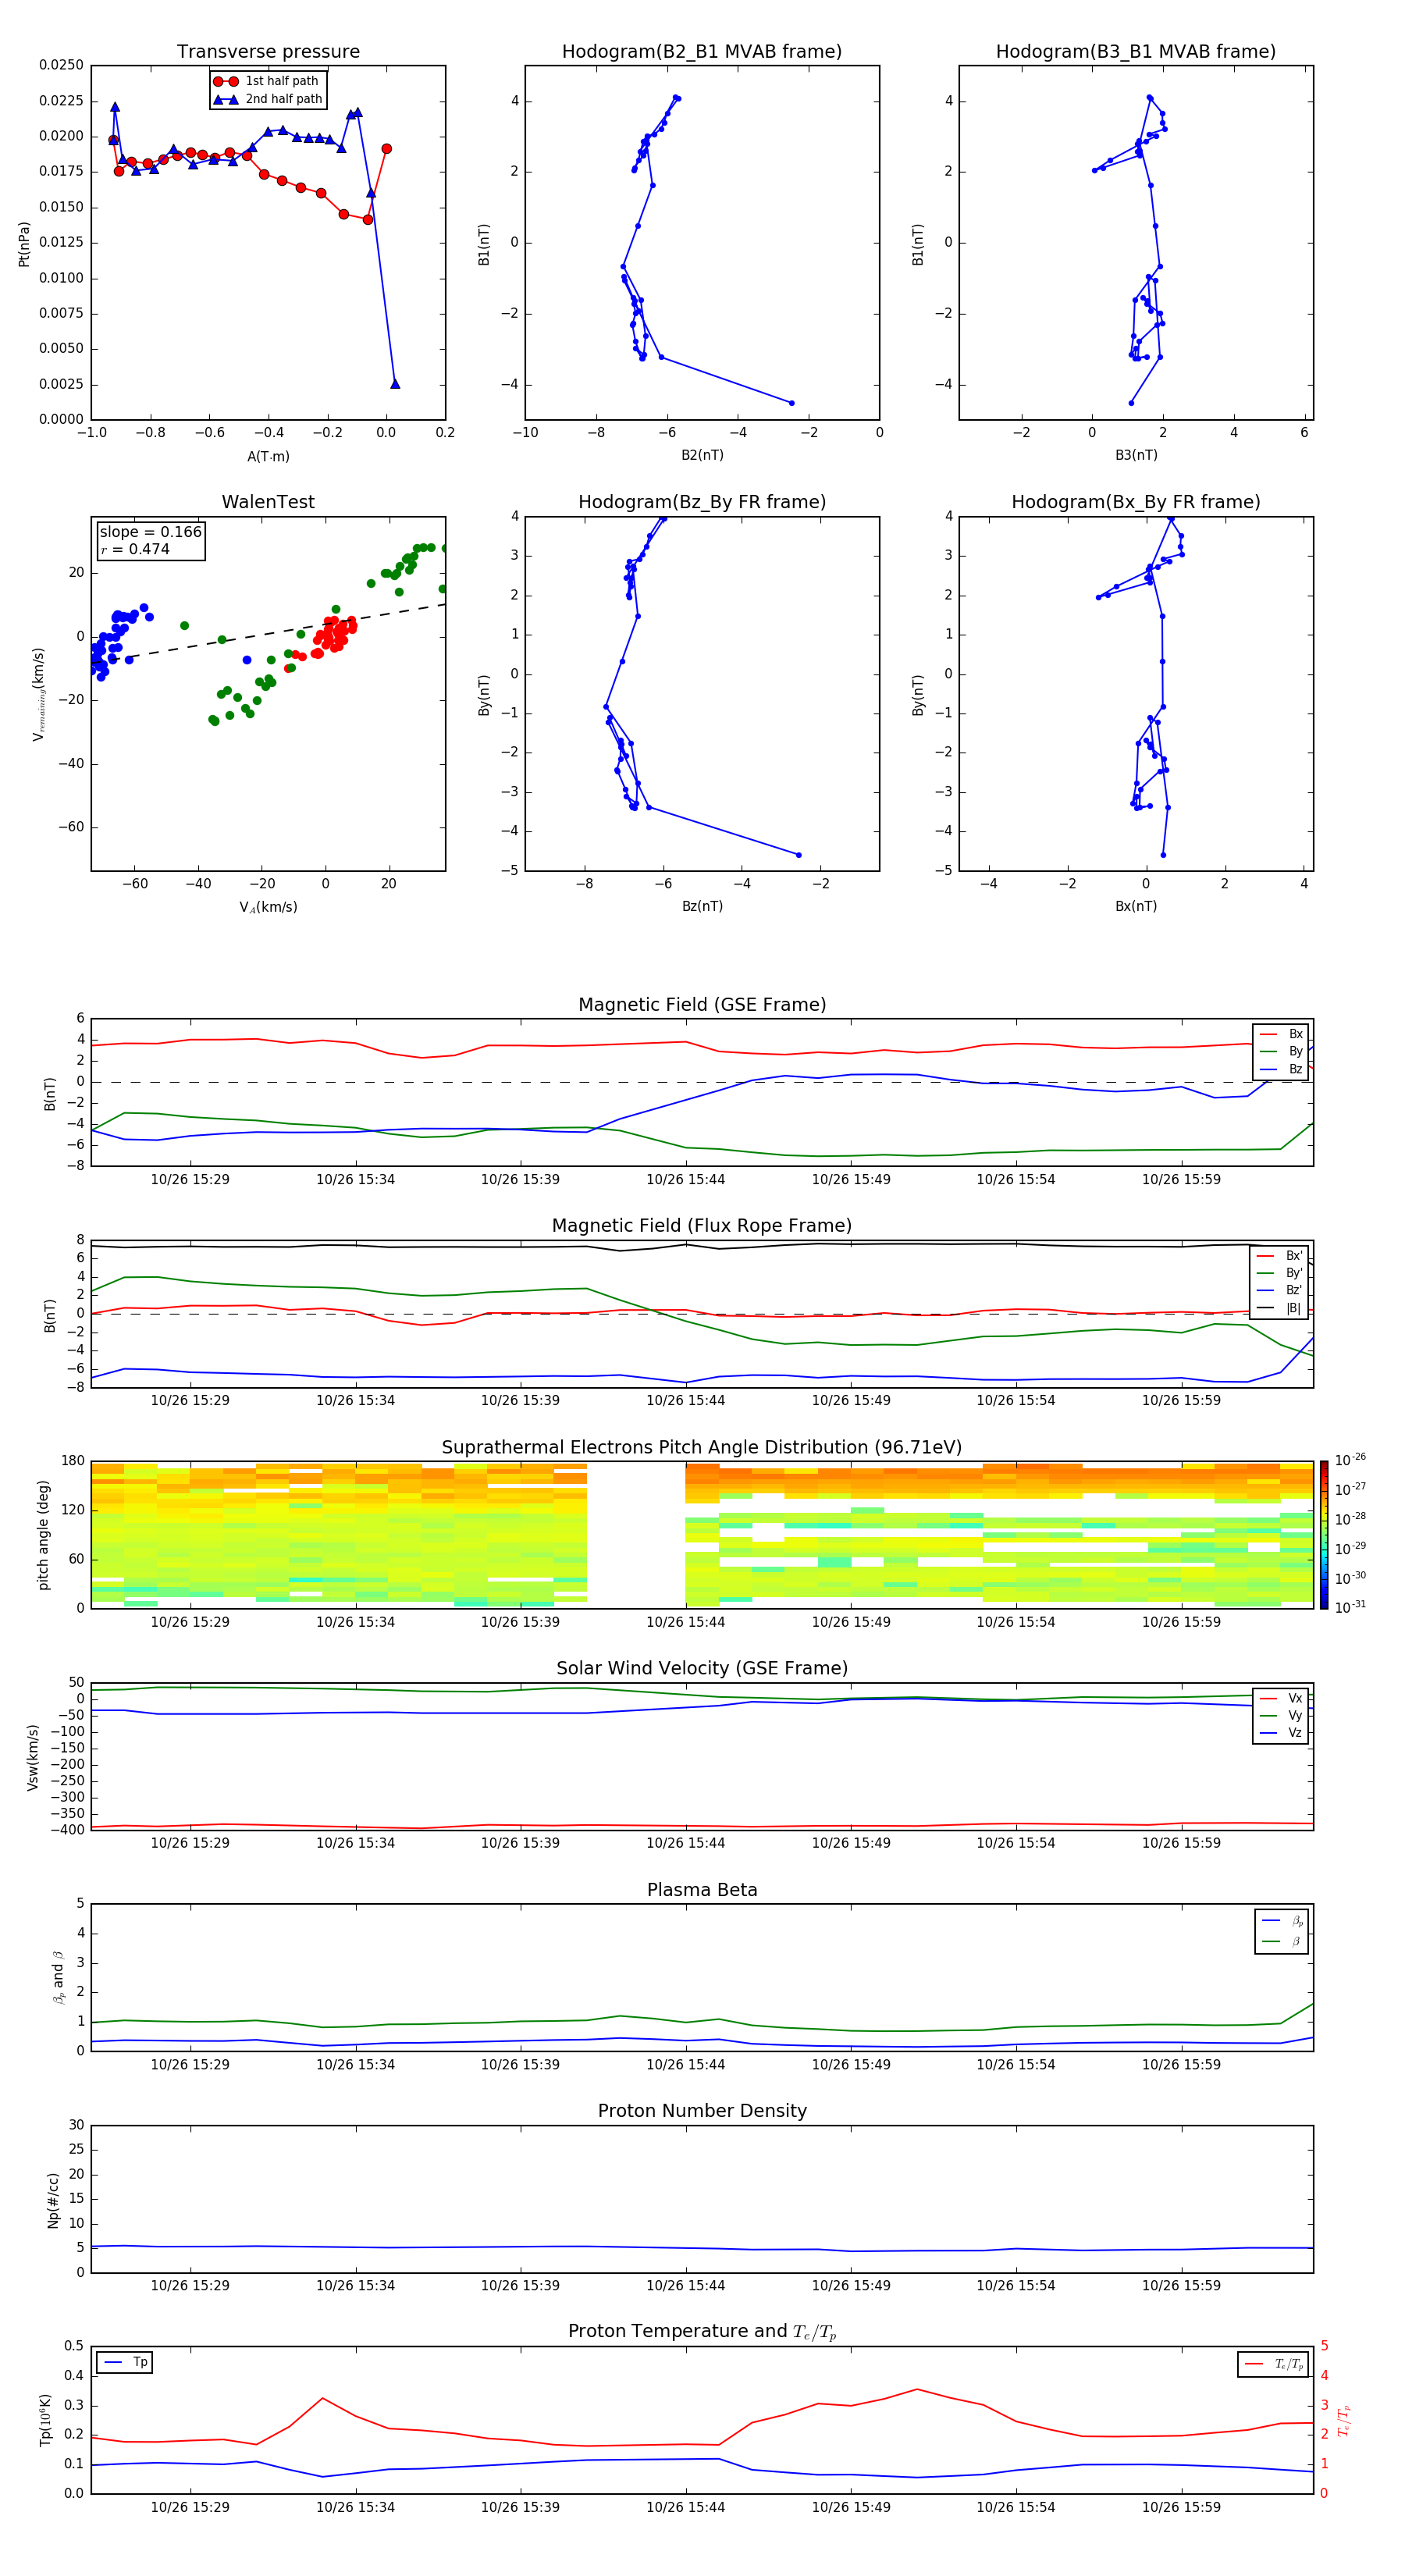Click the "B2(nT)" x-axis label

[702, 455]
